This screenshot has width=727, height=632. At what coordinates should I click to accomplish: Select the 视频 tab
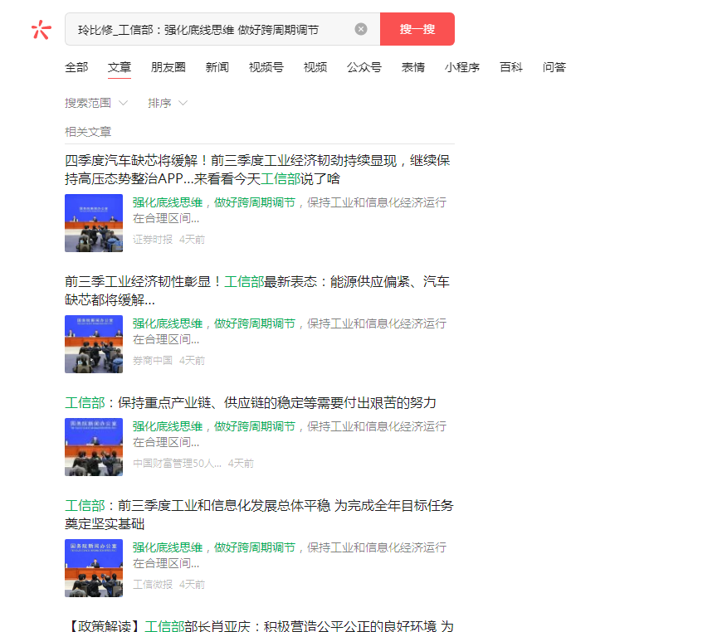(315, 67)
